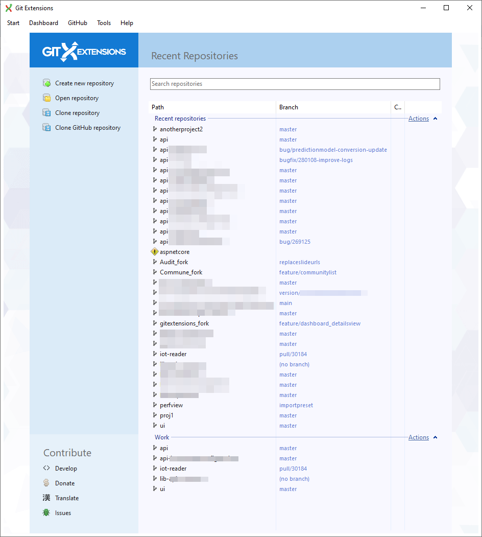Collapse the Recent repositories group chevron
Screen dimensions: 482x537
coord(435,119)
